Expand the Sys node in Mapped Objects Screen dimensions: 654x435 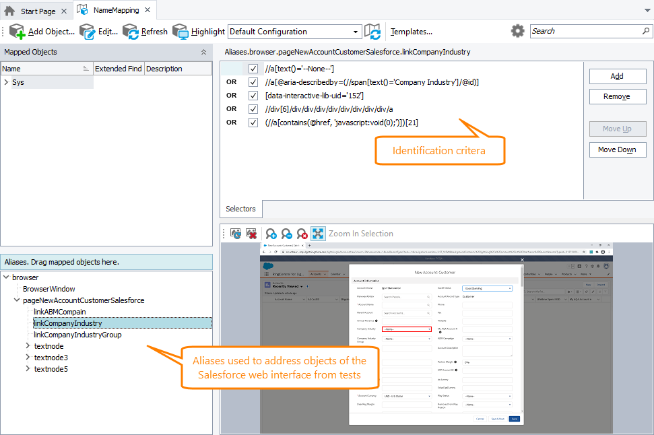coord(7,82)
